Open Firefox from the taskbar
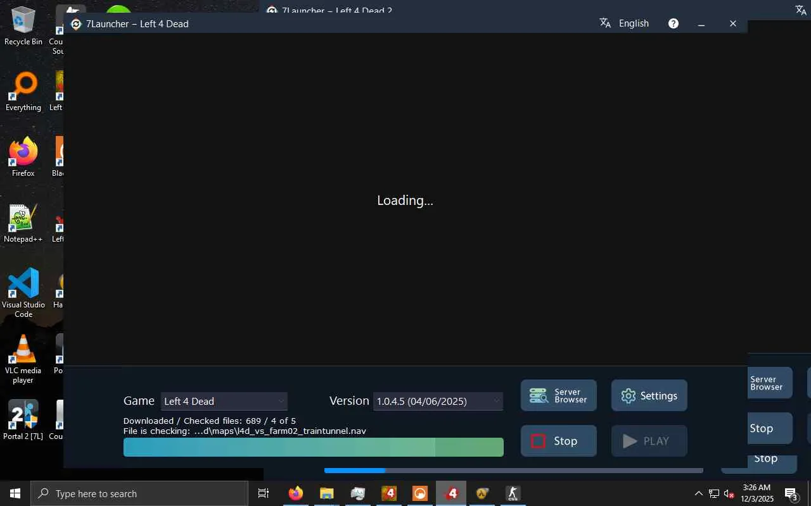Viewport: 811px width, 506px height. pyautogui.click(x=296, y=493)
